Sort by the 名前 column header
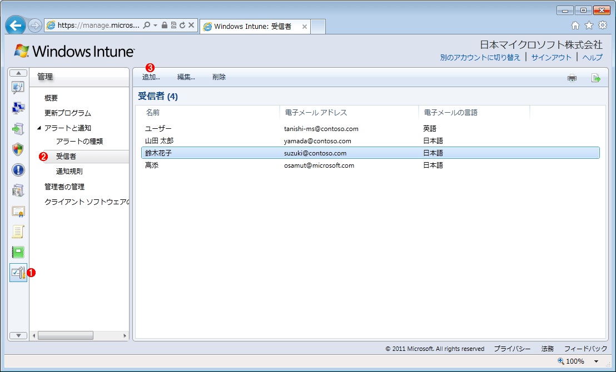This screenshot has height=372, width=616. (x=153, y=113)
